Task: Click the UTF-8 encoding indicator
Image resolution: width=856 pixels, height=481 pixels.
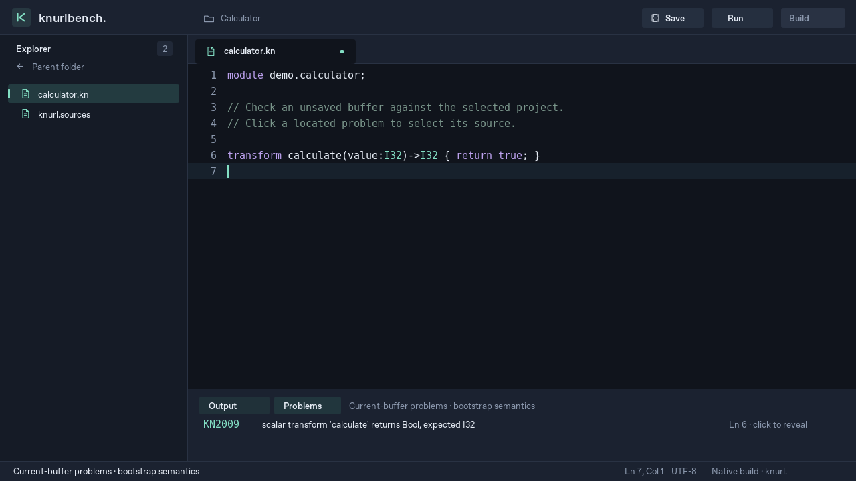Action: click(683, 471)
